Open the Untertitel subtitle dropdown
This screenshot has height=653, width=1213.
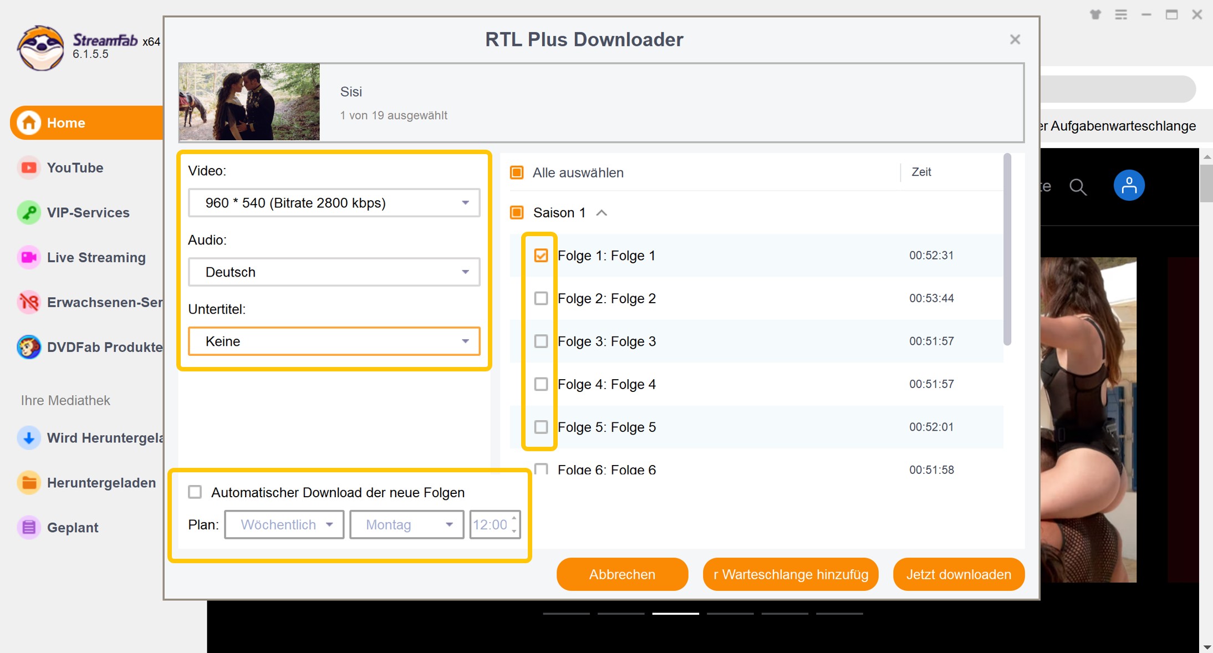tap(334, 341)
